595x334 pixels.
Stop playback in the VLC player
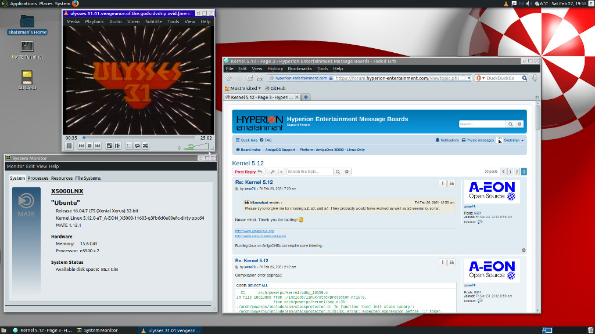point(89,146)
